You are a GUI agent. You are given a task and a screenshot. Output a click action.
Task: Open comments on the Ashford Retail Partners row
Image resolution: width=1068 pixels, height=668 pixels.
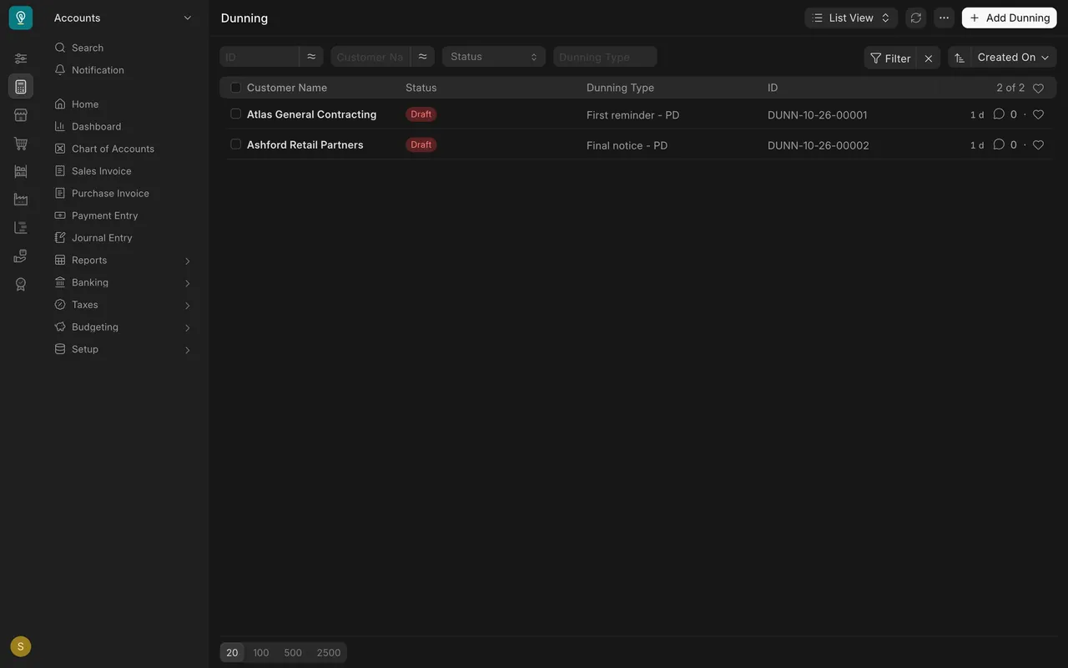point(999,144)
